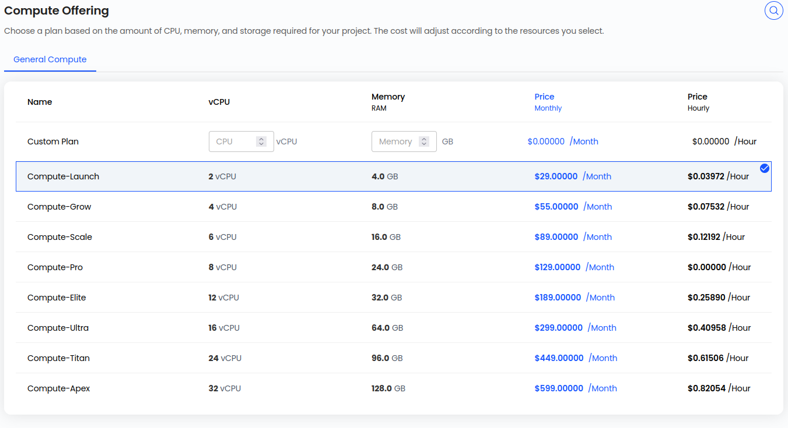Click the 16 vCPU value
788x428 pixels.
pos(224,328)
